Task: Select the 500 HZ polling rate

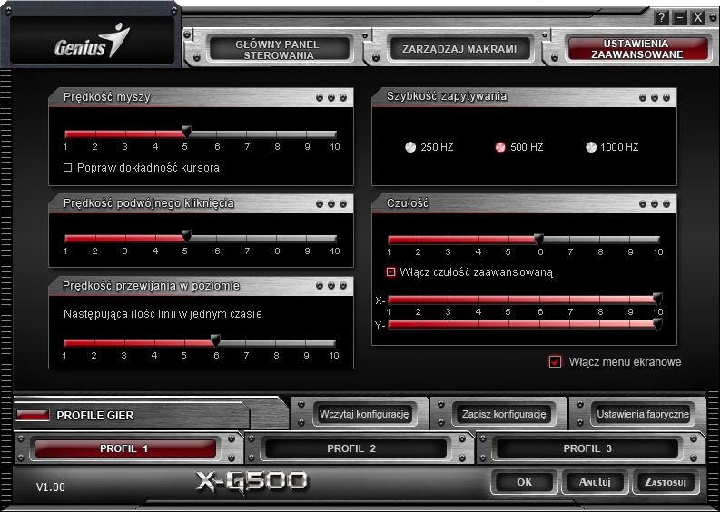Action: (x=500, y=147)
